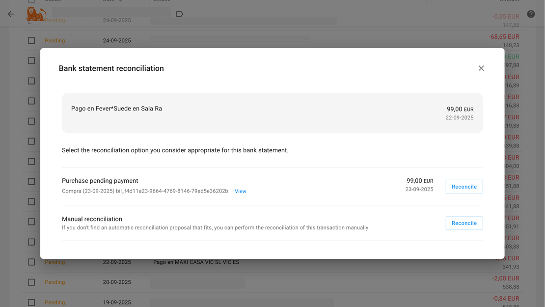The height and width of the screenshot is (307, 545).
Task: Click the tag label icon in the header
Action: pyautogui.click(x=179, y=14)
